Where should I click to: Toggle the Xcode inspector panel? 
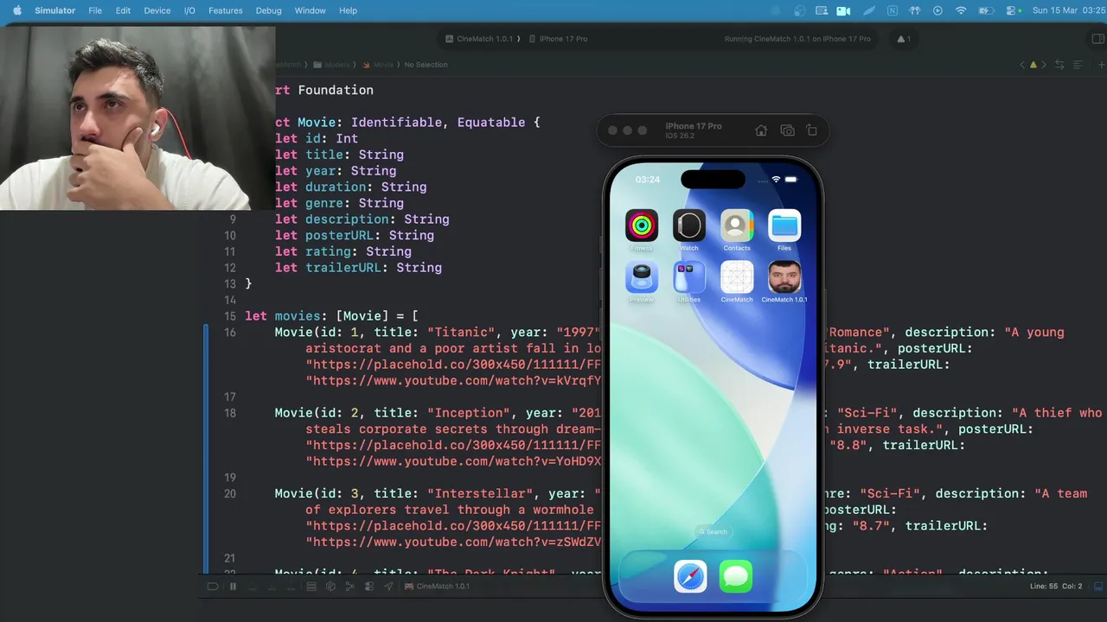pyautogui.click(x=1097, y=39)
